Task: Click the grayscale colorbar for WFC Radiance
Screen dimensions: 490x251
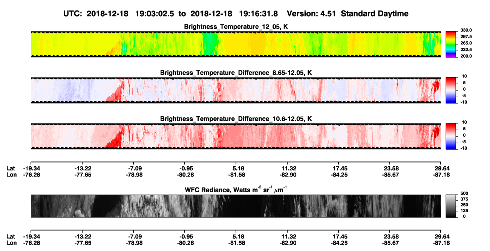Action: [451, 206]
